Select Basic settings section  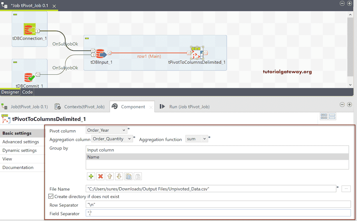pos(22,133)
